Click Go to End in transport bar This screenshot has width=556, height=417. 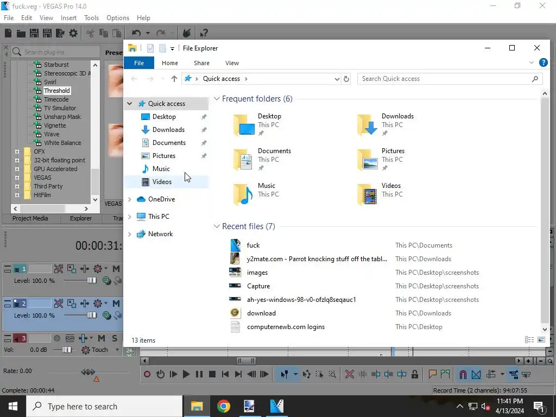(x=238, y=374)
